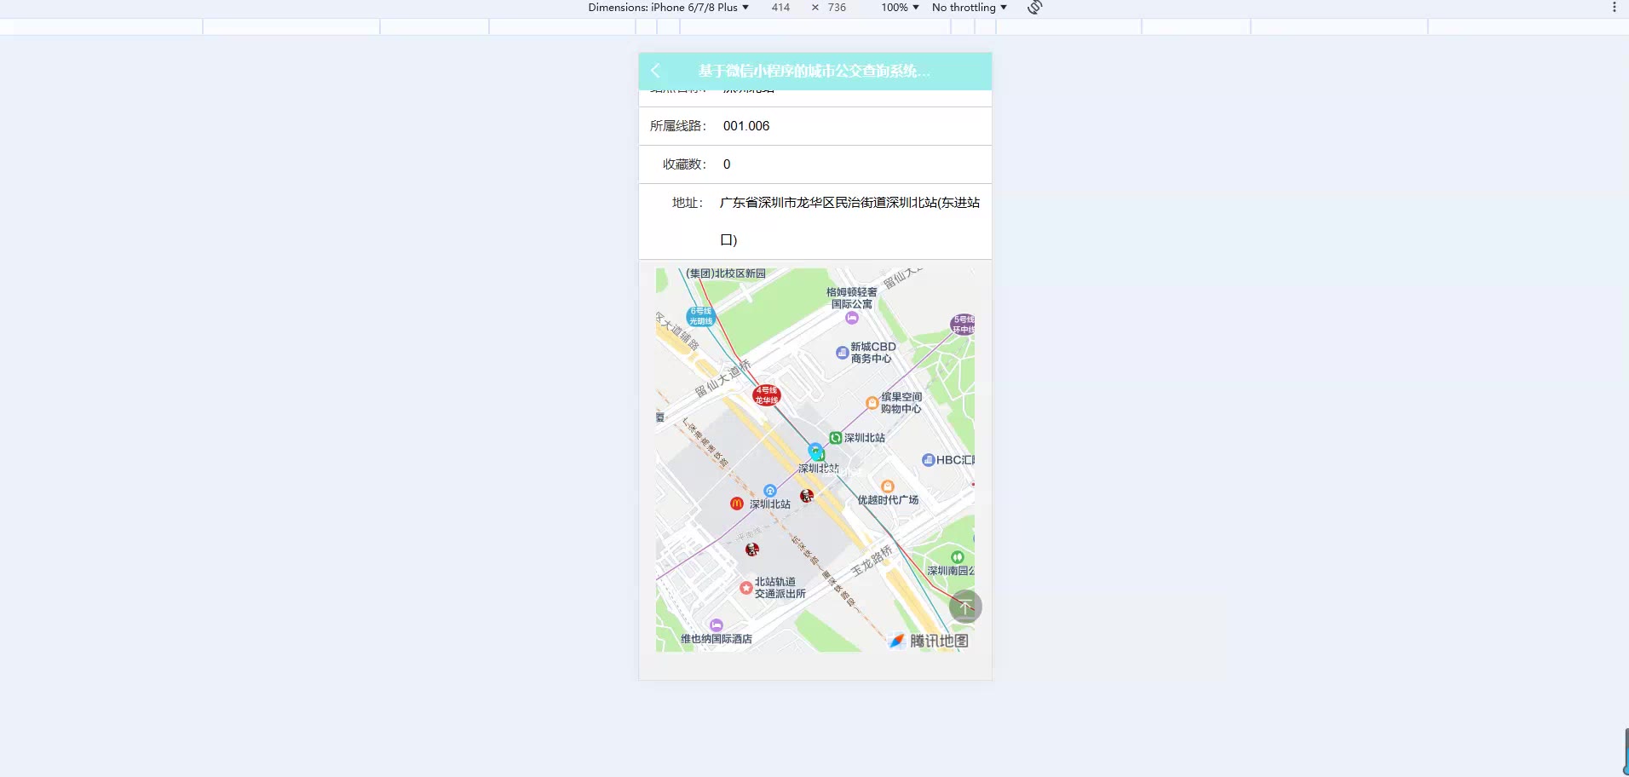Tap the 维也纳国际酒店 hotel icon

(717, 625)
